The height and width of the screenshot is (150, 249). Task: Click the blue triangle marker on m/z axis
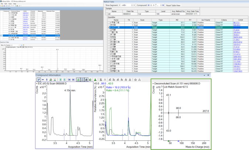[x=178, y=141]
